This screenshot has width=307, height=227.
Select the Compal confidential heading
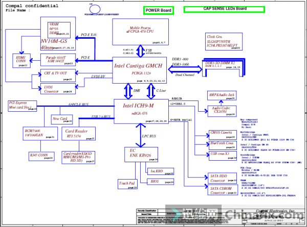tap(32, 6)
